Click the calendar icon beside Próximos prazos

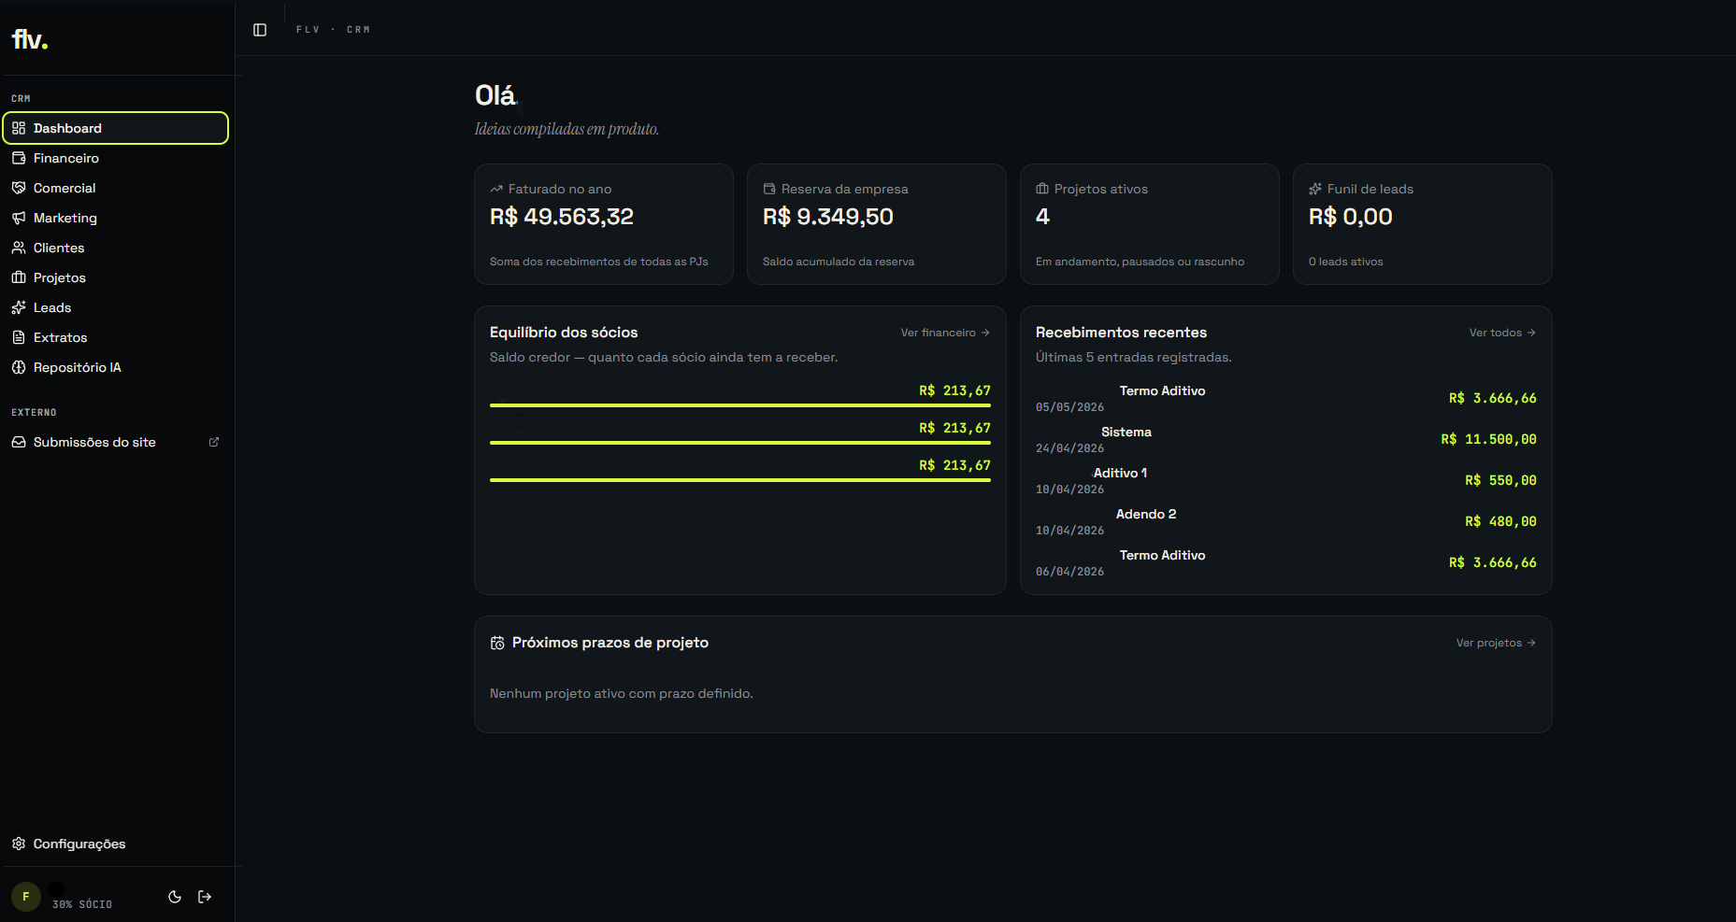click(497, 643)
